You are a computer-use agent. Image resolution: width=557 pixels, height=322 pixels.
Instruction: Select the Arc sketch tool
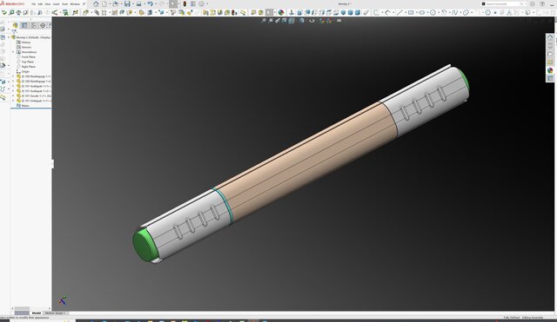point(444,12)
